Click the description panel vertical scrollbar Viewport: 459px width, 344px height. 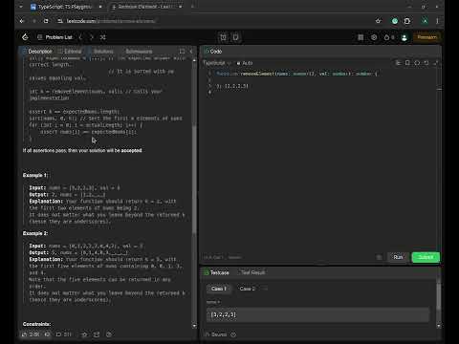pos(194,179)
